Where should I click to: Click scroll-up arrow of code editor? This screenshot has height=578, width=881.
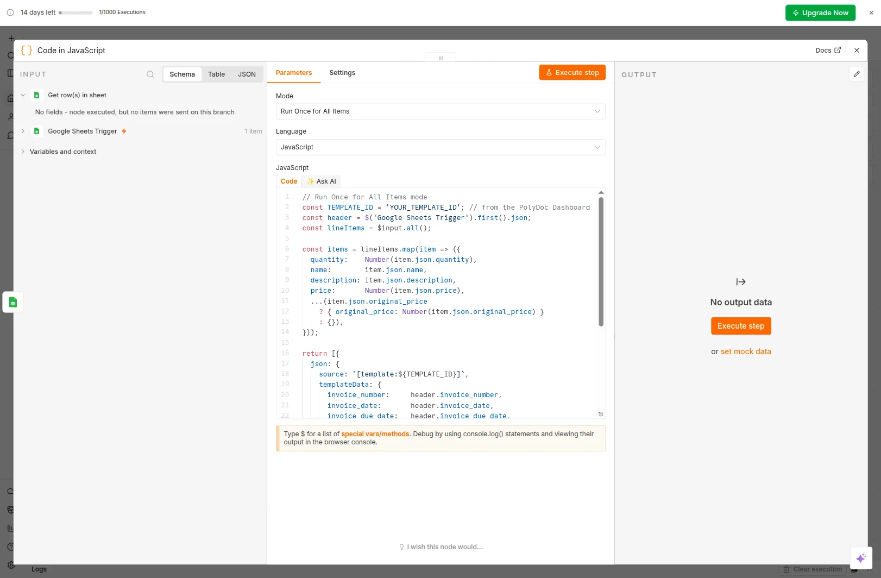pos(601,192)
